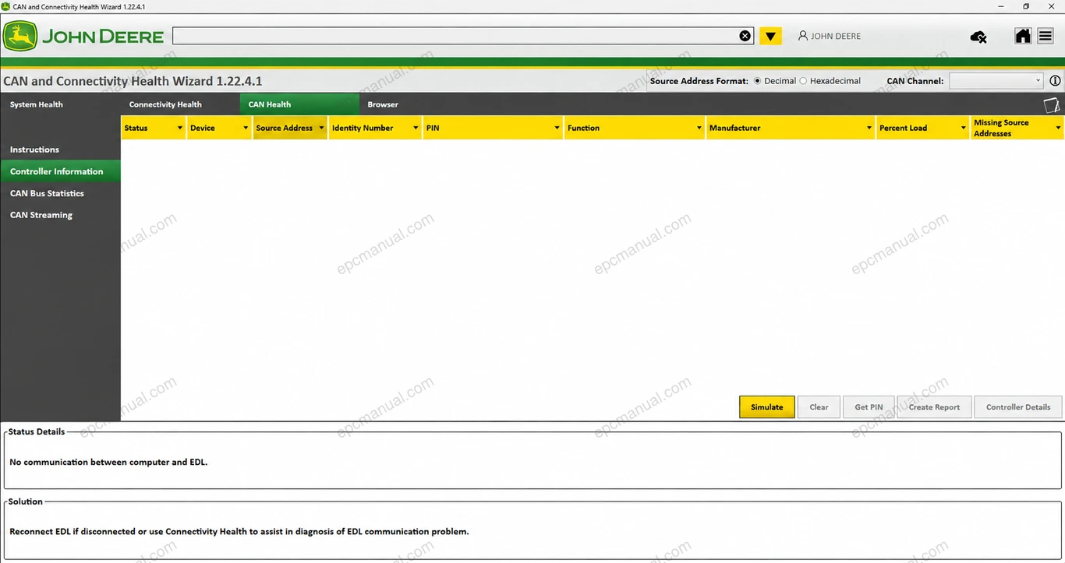Open the Manufacturer column filter dropdown
Viewport: 1065px width, 563px height.
pos(869,128)
